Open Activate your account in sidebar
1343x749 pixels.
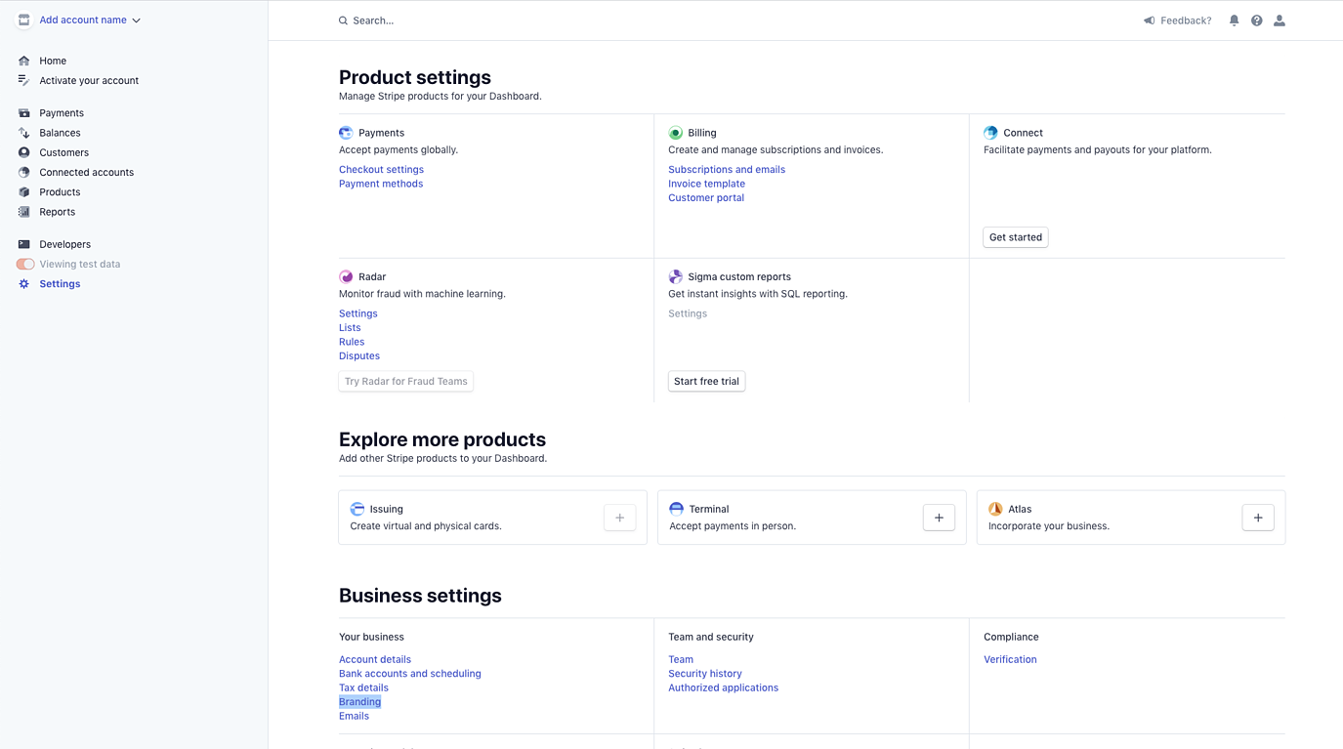click(x=89, y=80)
